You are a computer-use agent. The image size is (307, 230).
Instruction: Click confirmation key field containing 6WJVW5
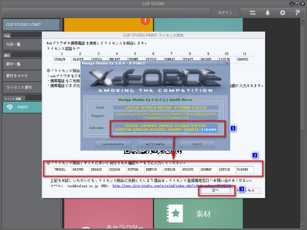[80, 170]
